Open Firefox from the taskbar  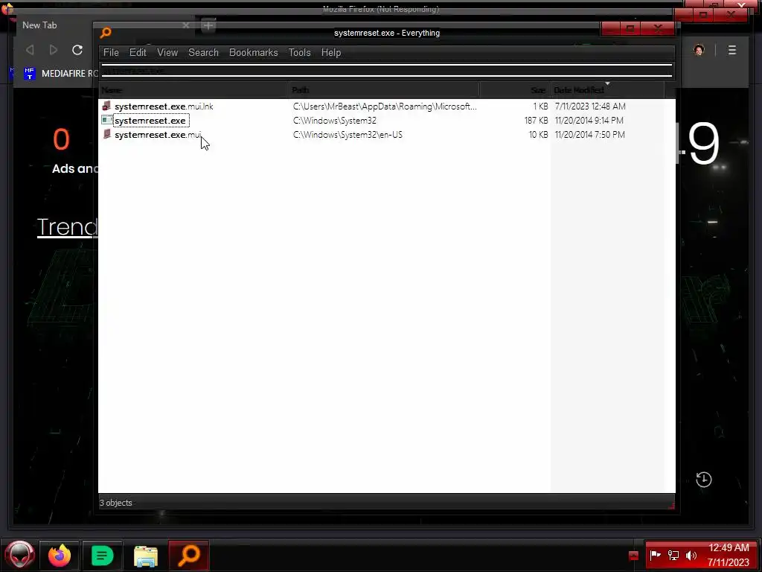(x=60, y=555)
